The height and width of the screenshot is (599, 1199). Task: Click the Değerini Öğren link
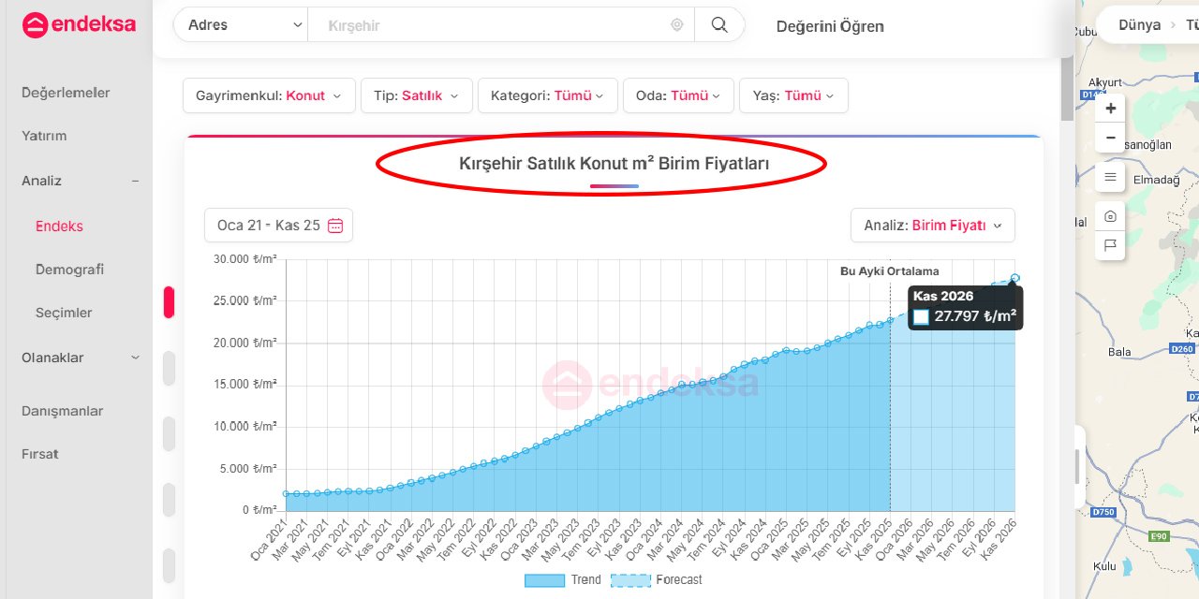click(x=829, y=26)
